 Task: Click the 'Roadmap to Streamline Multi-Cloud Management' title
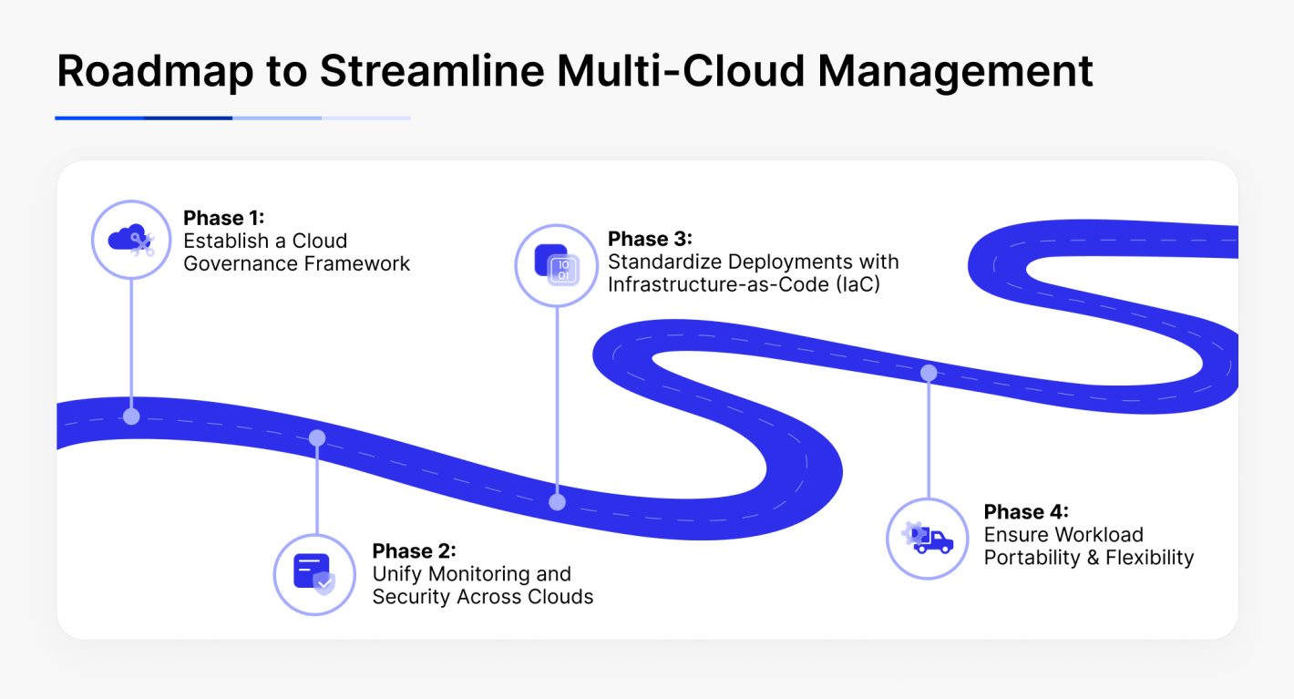(575, 72)
